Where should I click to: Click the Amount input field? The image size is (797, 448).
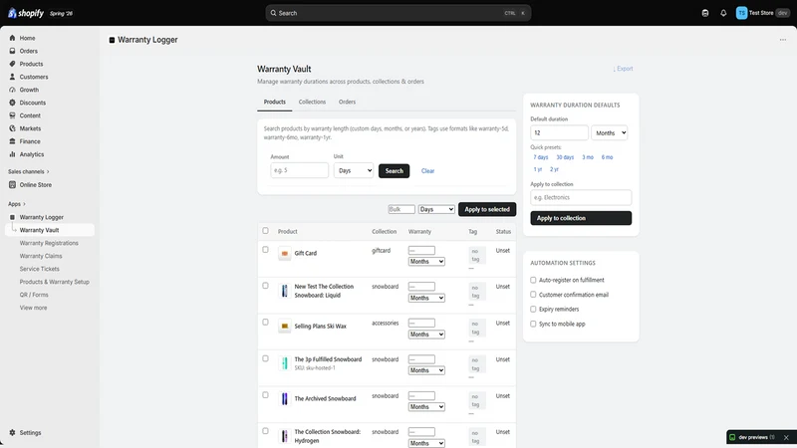[x=300, y=170]
